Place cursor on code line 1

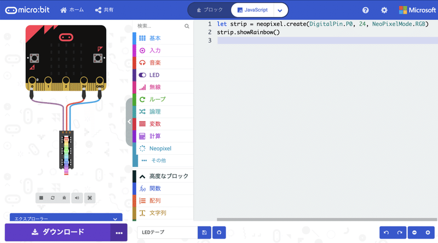coord(322,24)
